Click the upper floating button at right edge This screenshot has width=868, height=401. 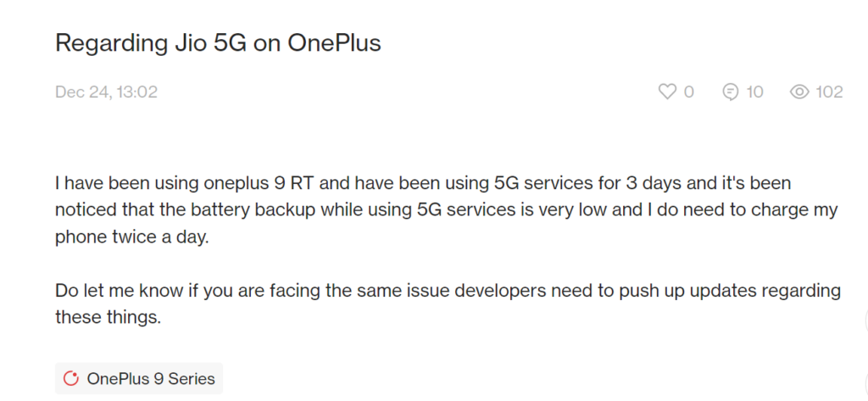[x=865, y=321]
